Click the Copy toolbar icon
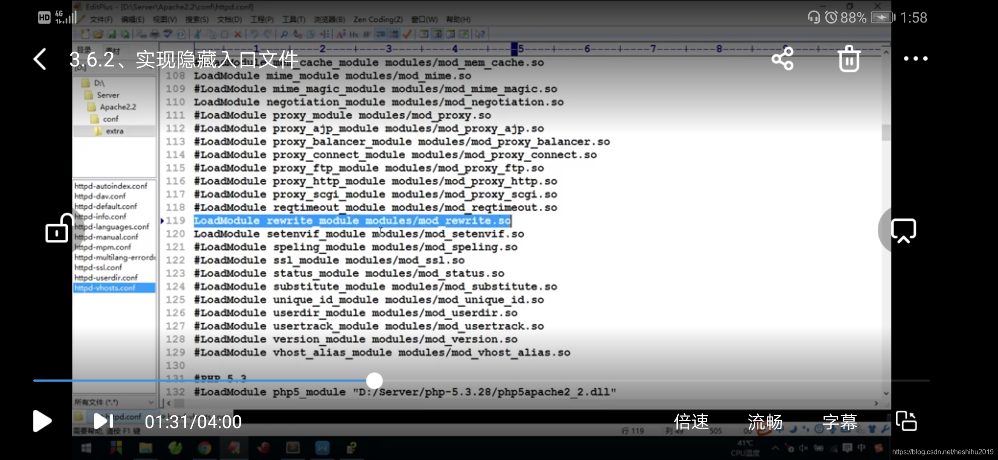Viewport: 998px width, 460px height. click(x=211, y=34)
